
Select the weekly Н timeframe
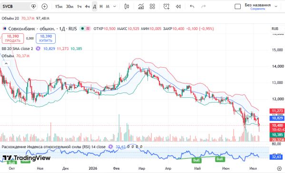[101, 7]
